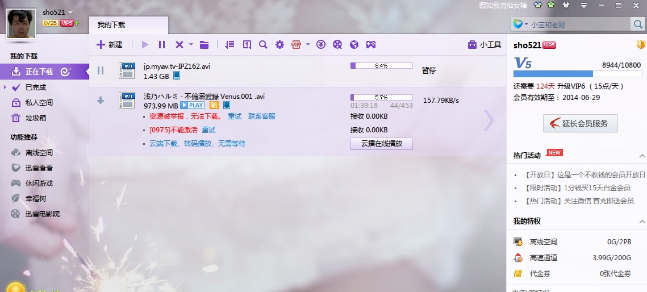The width and height of the screenshot is (647, 292).
Task: Open 迅雷电影院 in the sidebar
Action: [43, 214]
